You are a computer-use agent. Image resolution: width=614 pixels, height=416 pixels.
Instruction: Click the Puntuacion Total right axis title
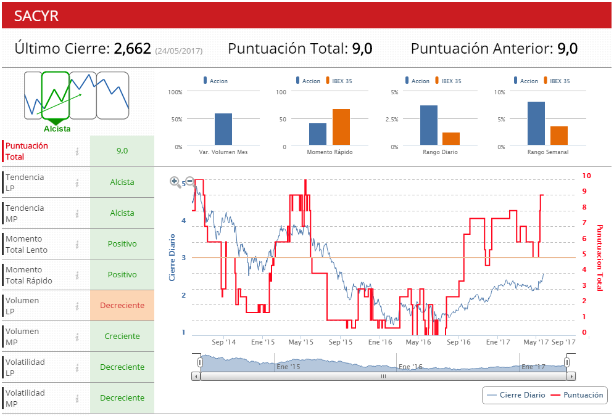tap(599, 258)
